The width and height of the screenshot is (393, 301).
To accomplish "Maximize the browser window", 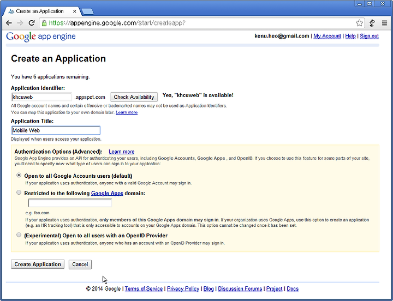I will click(x=370, y=4).
